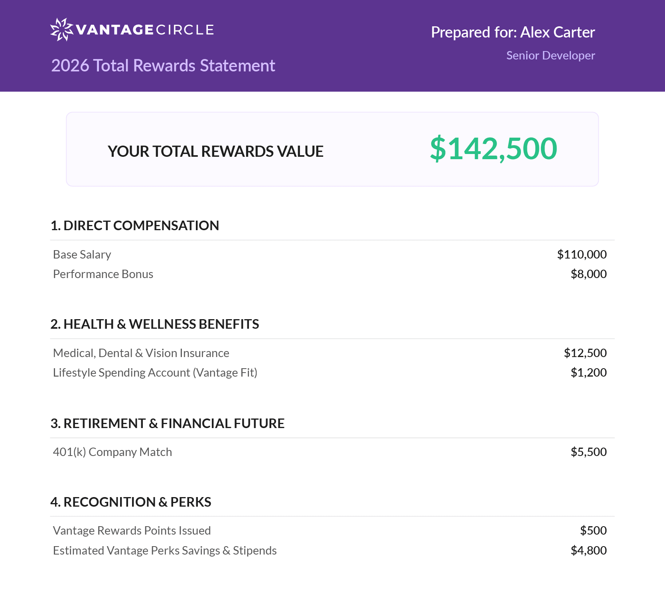Click the Lifestyle Spending Account row

point(155,373)
